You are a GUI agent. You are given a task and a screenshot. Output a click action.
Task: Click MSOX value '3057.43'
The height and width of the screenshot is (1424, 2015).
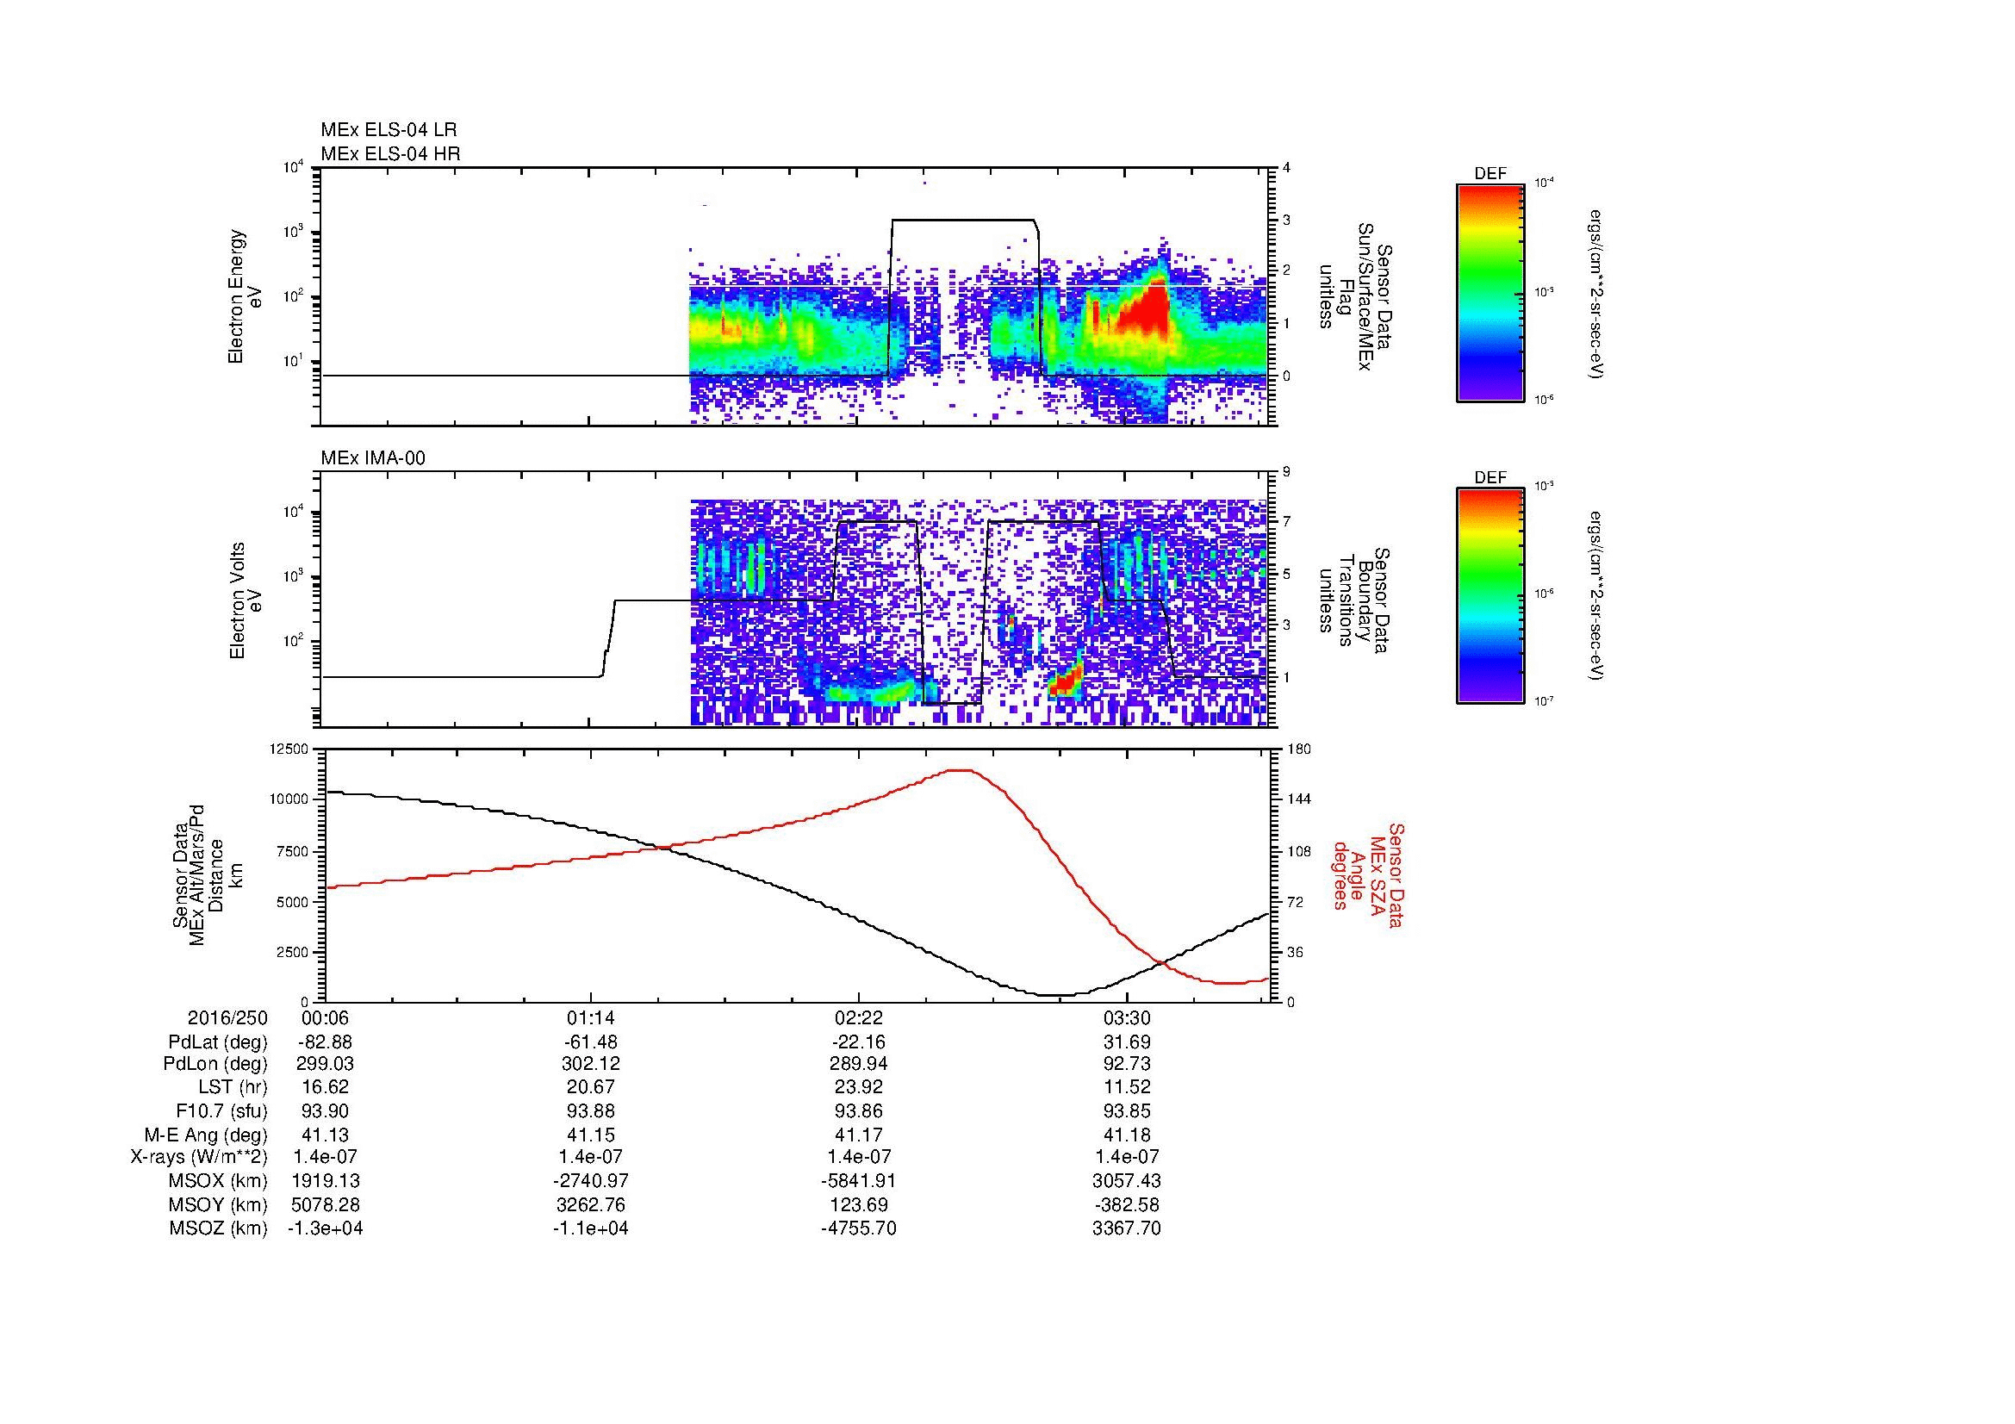click(1126, 1181)
